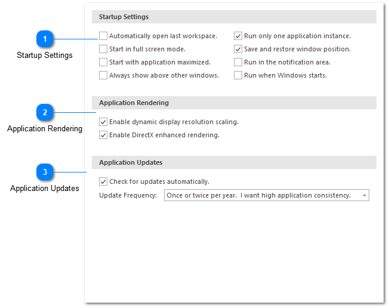Click the Startup Settings section header bar

click(234, 17)
